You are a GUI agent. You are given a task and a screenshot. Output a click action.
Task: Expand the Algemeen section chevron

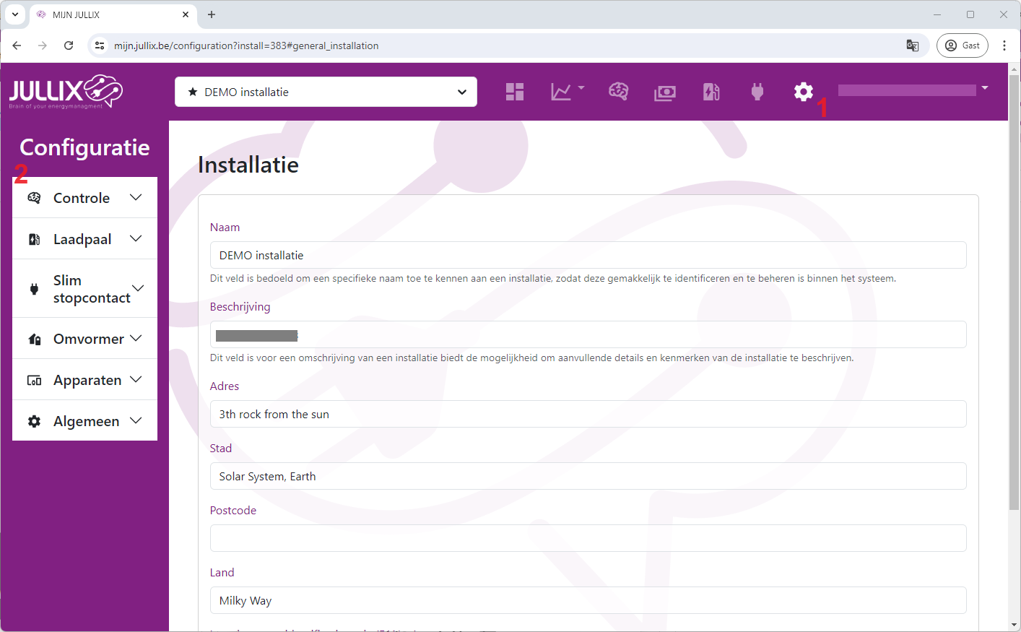136,420
